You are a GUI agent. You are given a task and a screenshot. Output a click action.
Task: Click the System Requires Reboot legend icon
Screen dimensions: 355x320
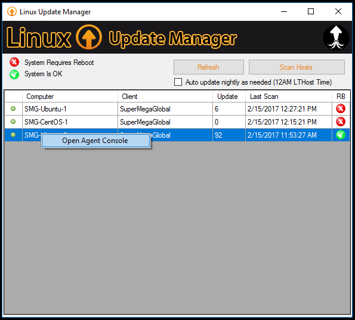coord(14,62)
